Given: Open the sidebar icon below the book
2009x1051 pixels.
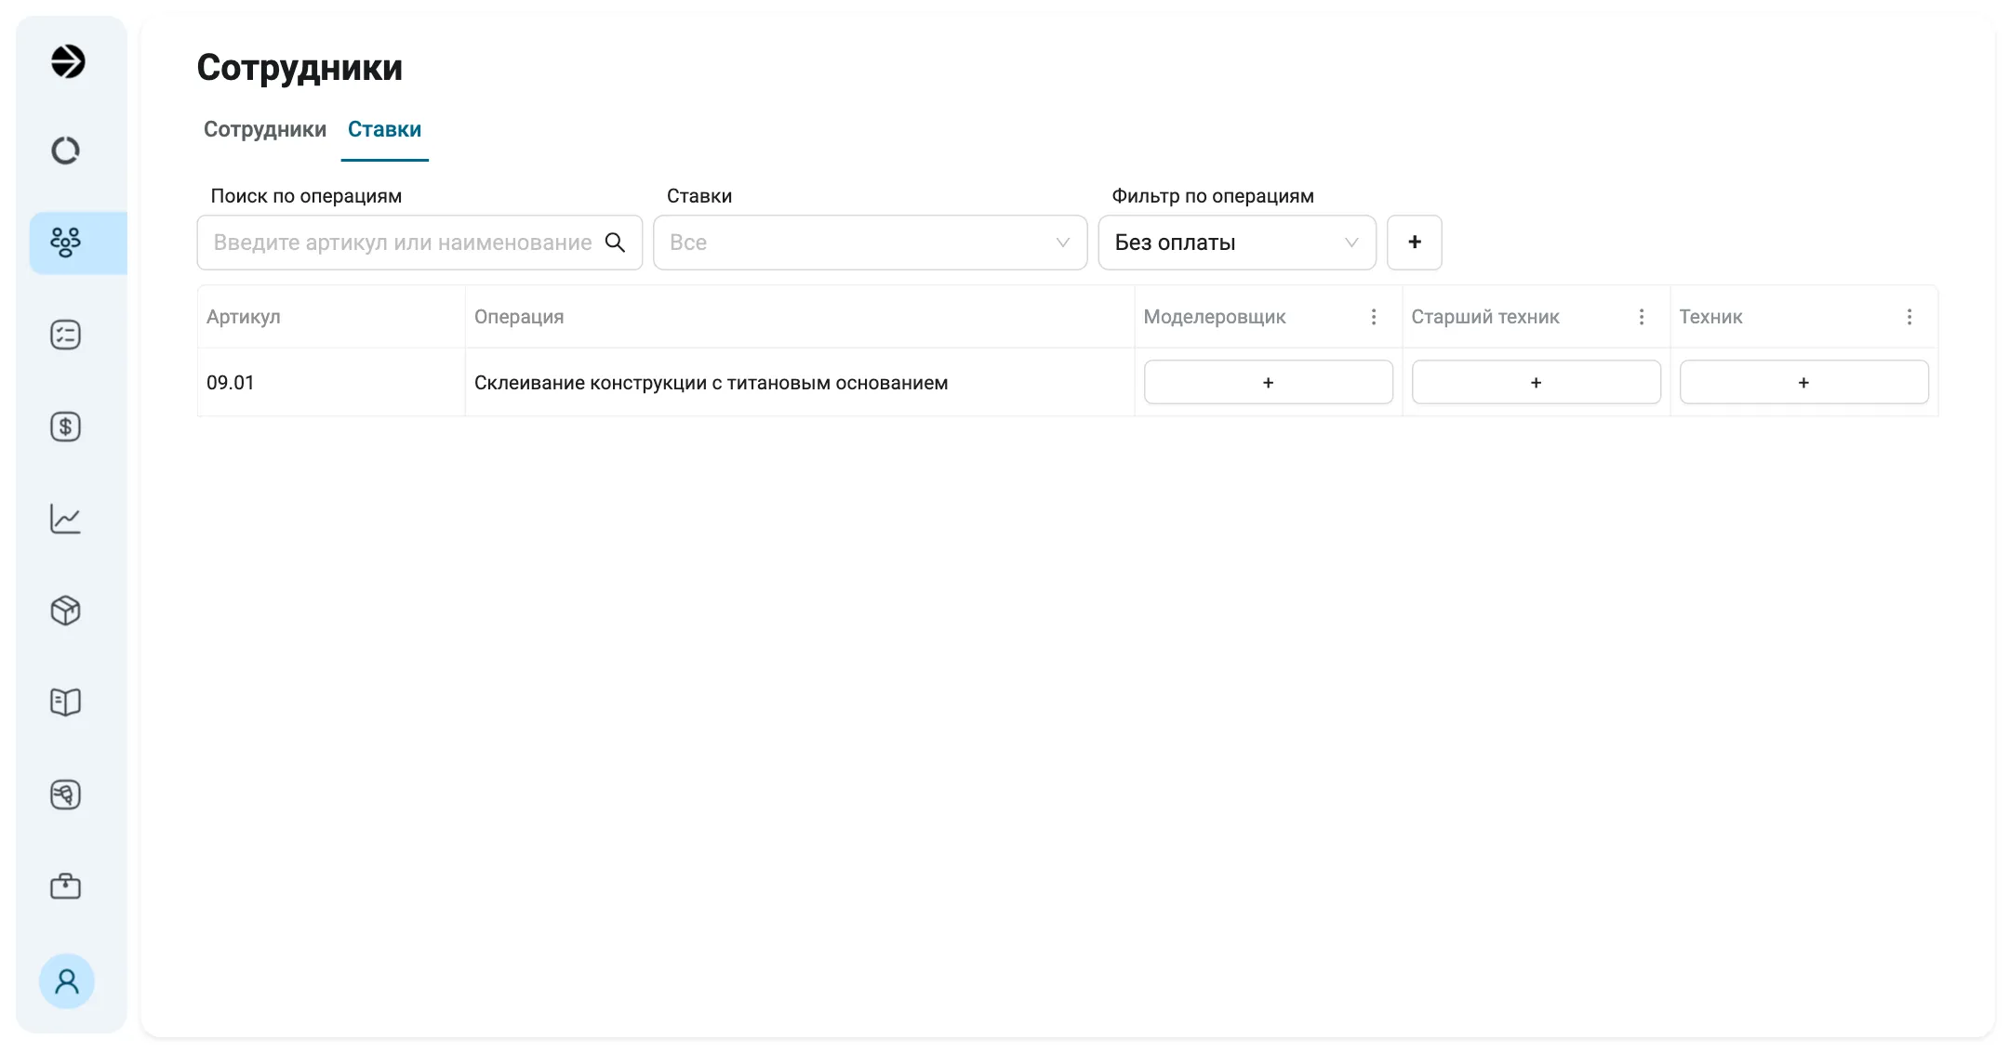Looking at the screenshot, I should point(65,795).
